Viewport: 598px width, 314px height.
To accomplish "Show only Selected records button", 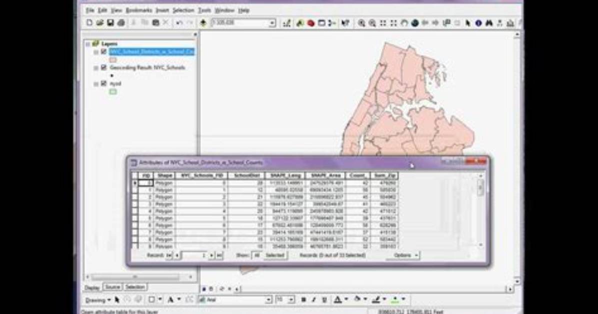I will (275, 255).
